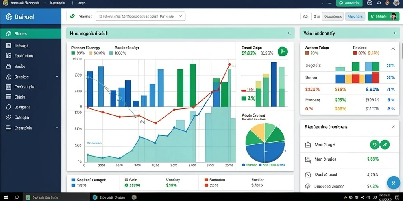
Task: Click the green play arrow chart button
Action: (283, 51)
